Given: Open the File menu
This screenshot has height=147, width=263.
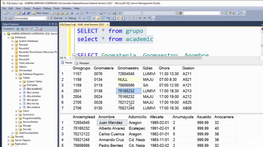Looking at the screenshot, I should pyautogui.click(x=4, y=8).
